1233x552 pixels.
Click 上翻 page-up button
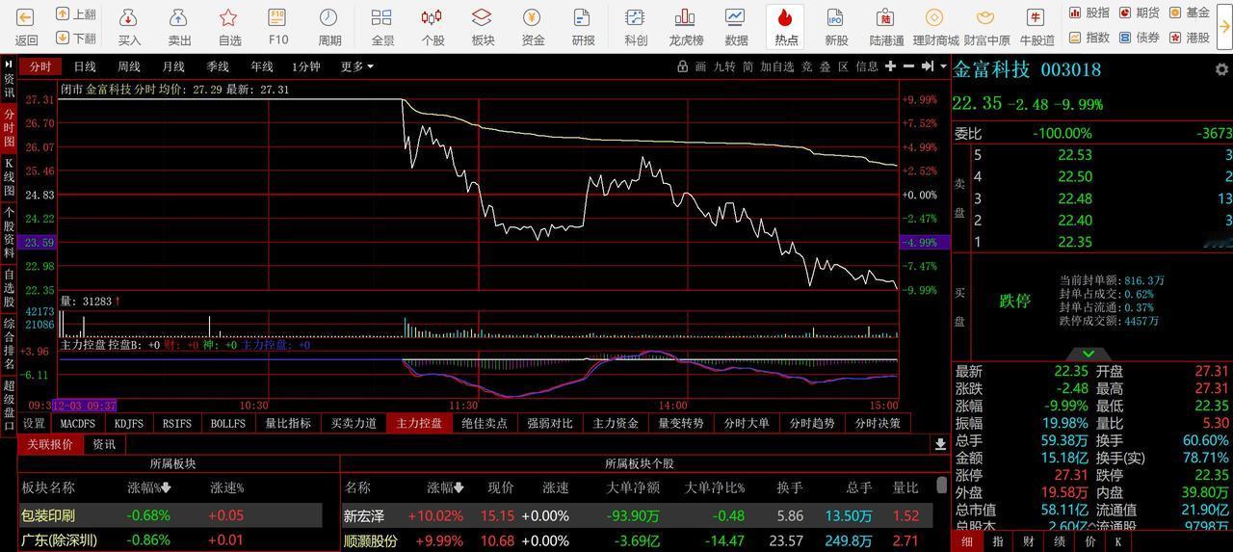pos(74,13)
